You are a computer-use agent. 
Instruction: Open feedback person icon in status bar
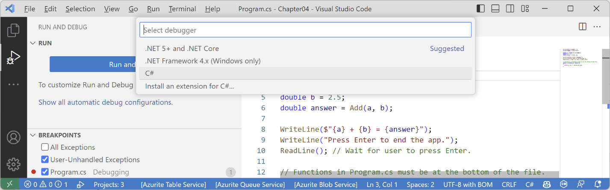click(x=580, y=184)
